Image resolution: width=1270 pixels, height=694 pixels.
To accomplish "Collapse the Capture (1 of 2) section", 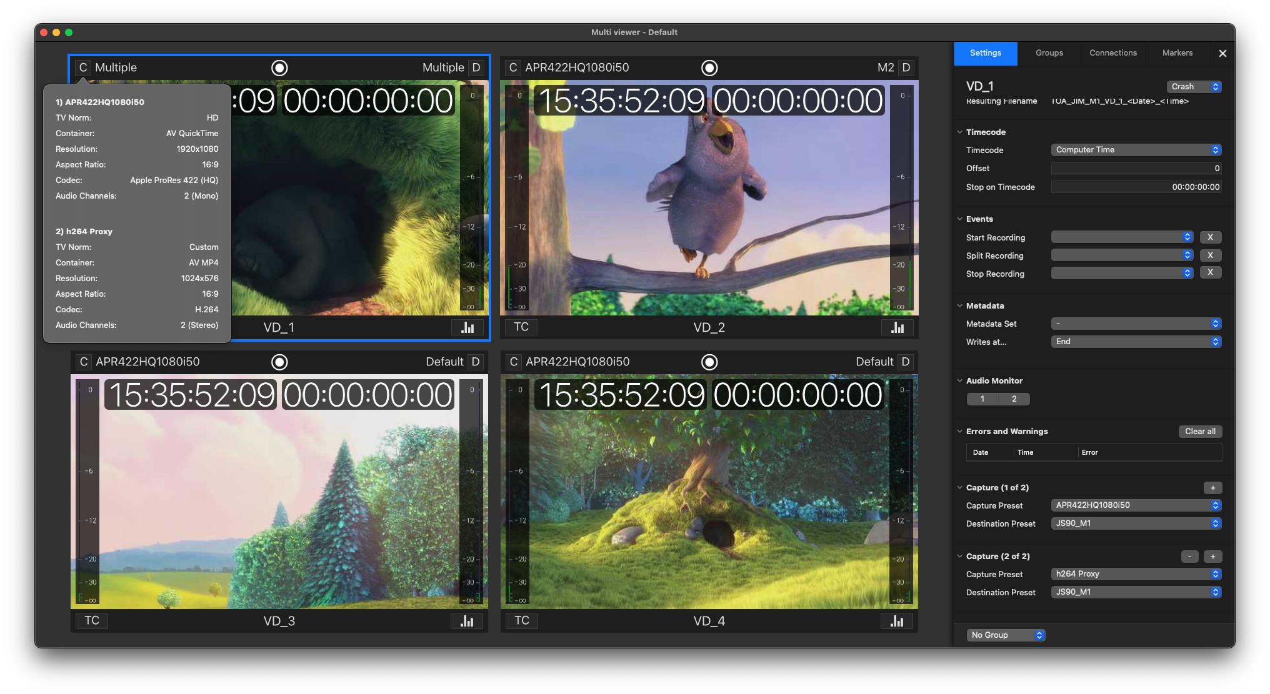I will tap(960, 488).
